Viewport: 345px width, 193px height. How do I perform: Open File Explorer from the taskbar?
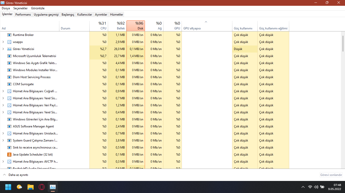[x=31, y=187]
